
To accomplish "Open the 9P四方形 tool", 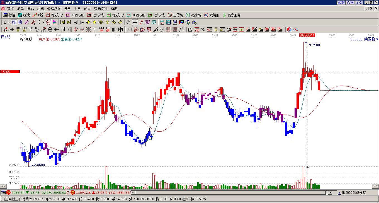I will coord(75,15).
